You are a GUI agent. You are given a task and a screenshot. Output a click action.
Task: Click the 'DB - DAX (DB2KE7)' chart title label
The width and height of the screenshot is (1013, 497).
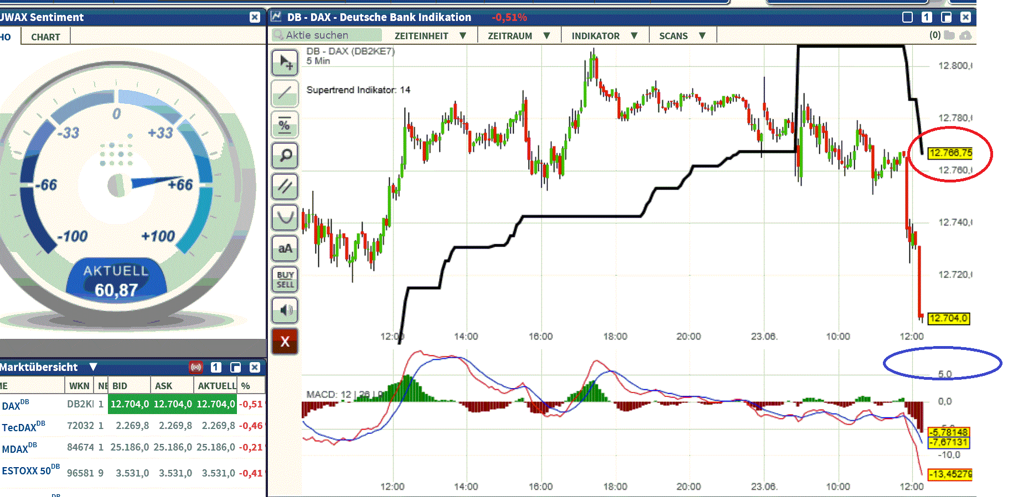pos(350,51)
